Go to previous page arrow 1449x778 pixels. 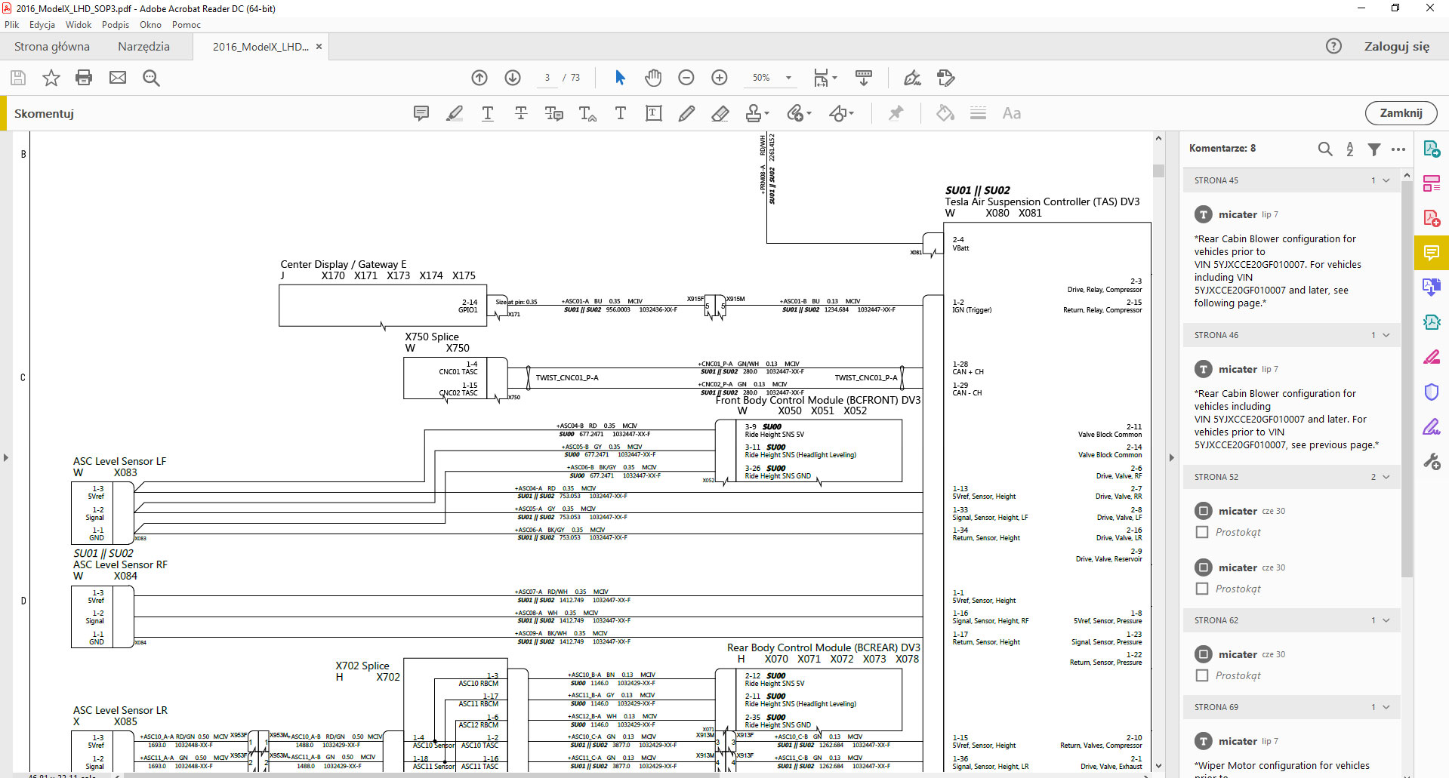pyautogui.click(x=479, y=78)
